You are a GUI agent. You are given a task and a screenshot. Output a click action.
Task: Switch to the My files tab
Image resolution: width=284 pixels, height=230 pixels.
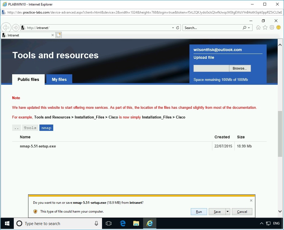click(59, 80)
